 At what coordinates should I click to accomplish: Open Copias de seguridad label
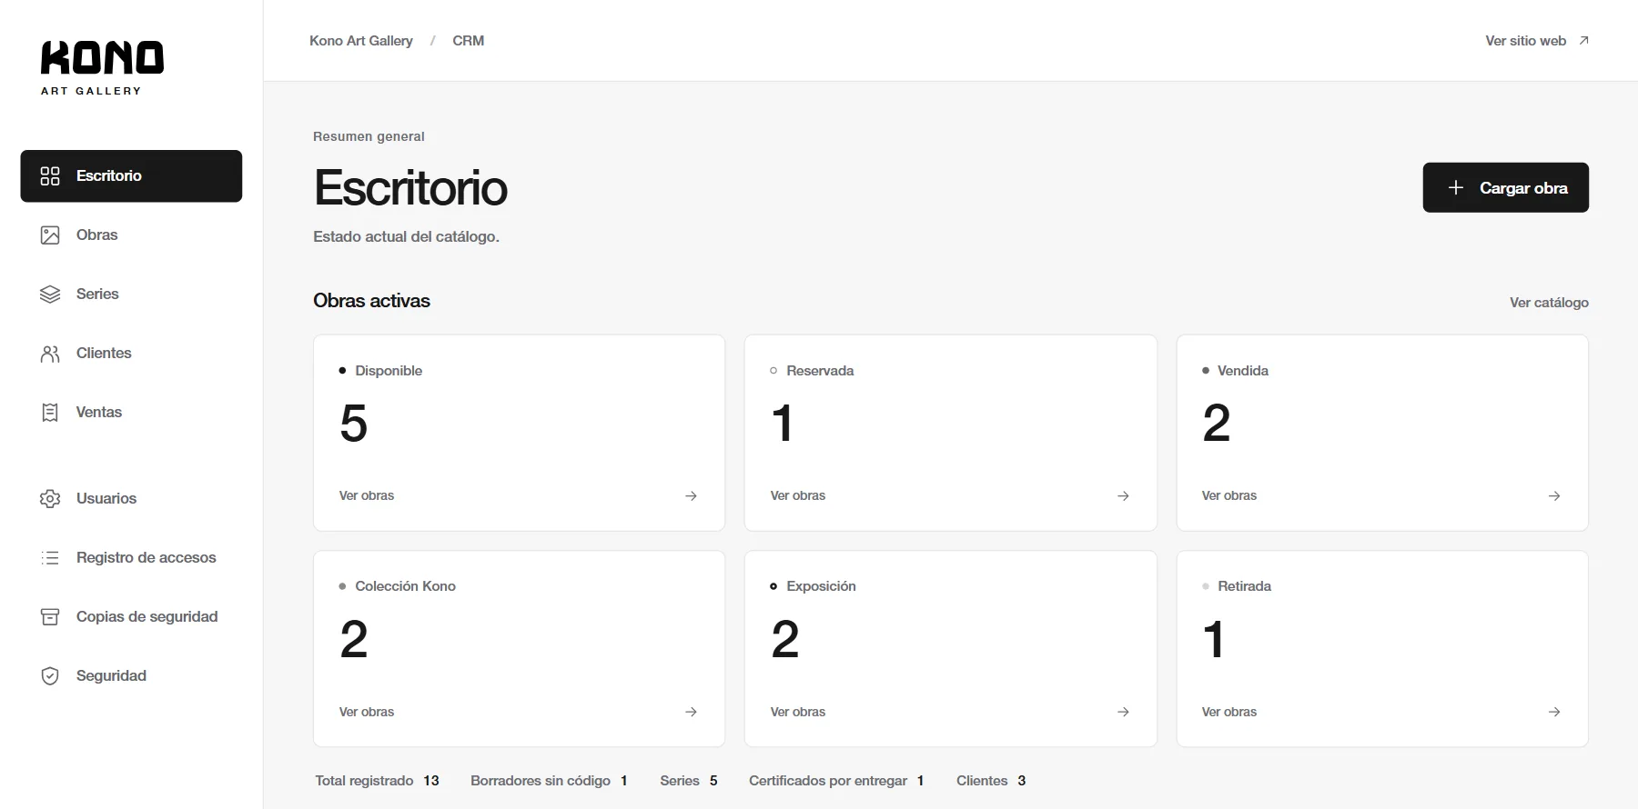pyautogui.click(x=147, y=617)
